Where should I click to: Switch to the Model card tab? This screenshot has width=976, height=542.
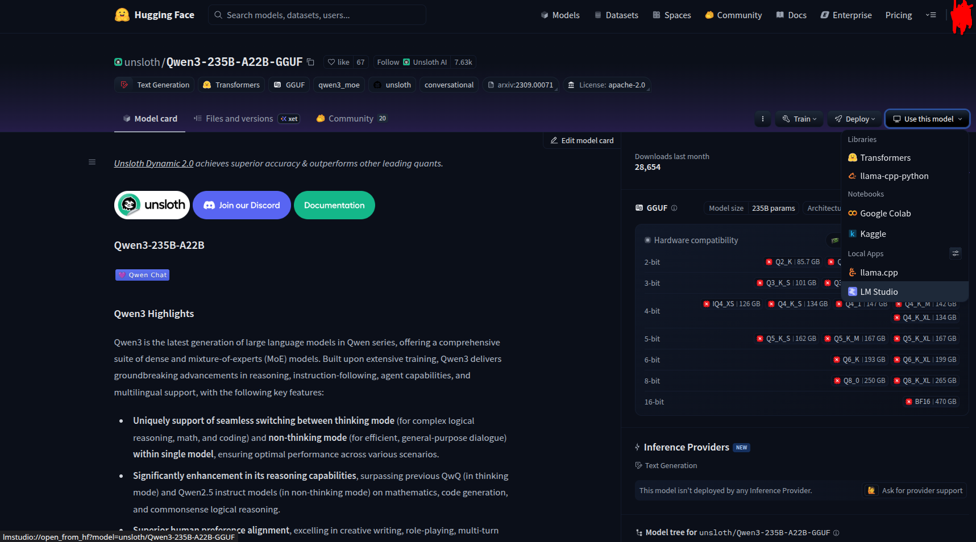(150, 119)
